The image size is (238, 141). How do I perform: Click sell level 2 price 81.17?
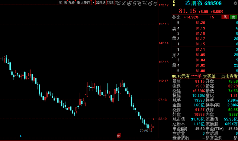point(200,39)
